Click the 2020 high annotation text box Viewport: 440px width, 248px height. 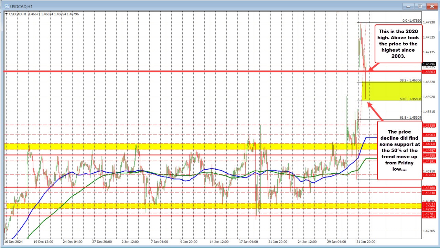(398, 43)
